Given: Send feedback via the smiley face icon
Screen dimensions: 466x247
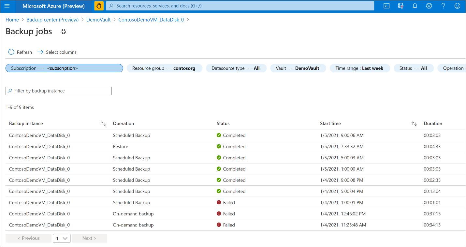Looking at the screenshot, I should (x=457, y=6).
